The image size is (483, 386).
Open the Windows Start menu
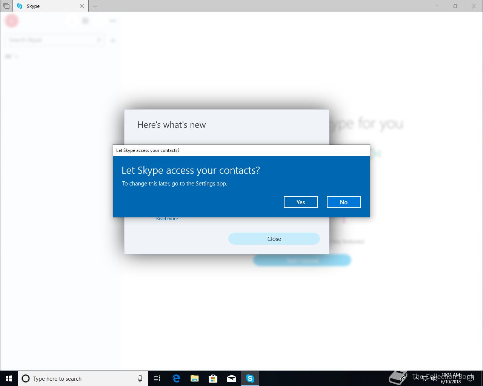[x=9, y=378]
